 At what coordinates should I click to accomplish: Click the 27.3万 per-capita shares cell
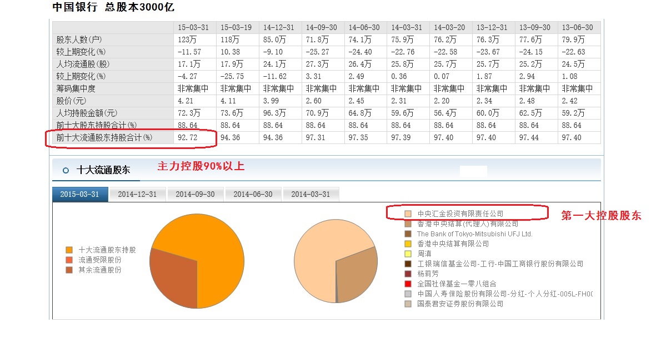317,64
